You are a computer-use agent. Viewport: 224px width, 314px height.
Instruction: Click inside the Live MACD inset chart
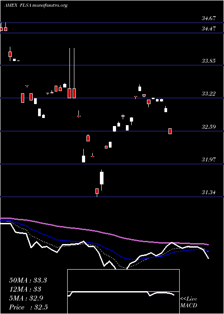[123, 292]
